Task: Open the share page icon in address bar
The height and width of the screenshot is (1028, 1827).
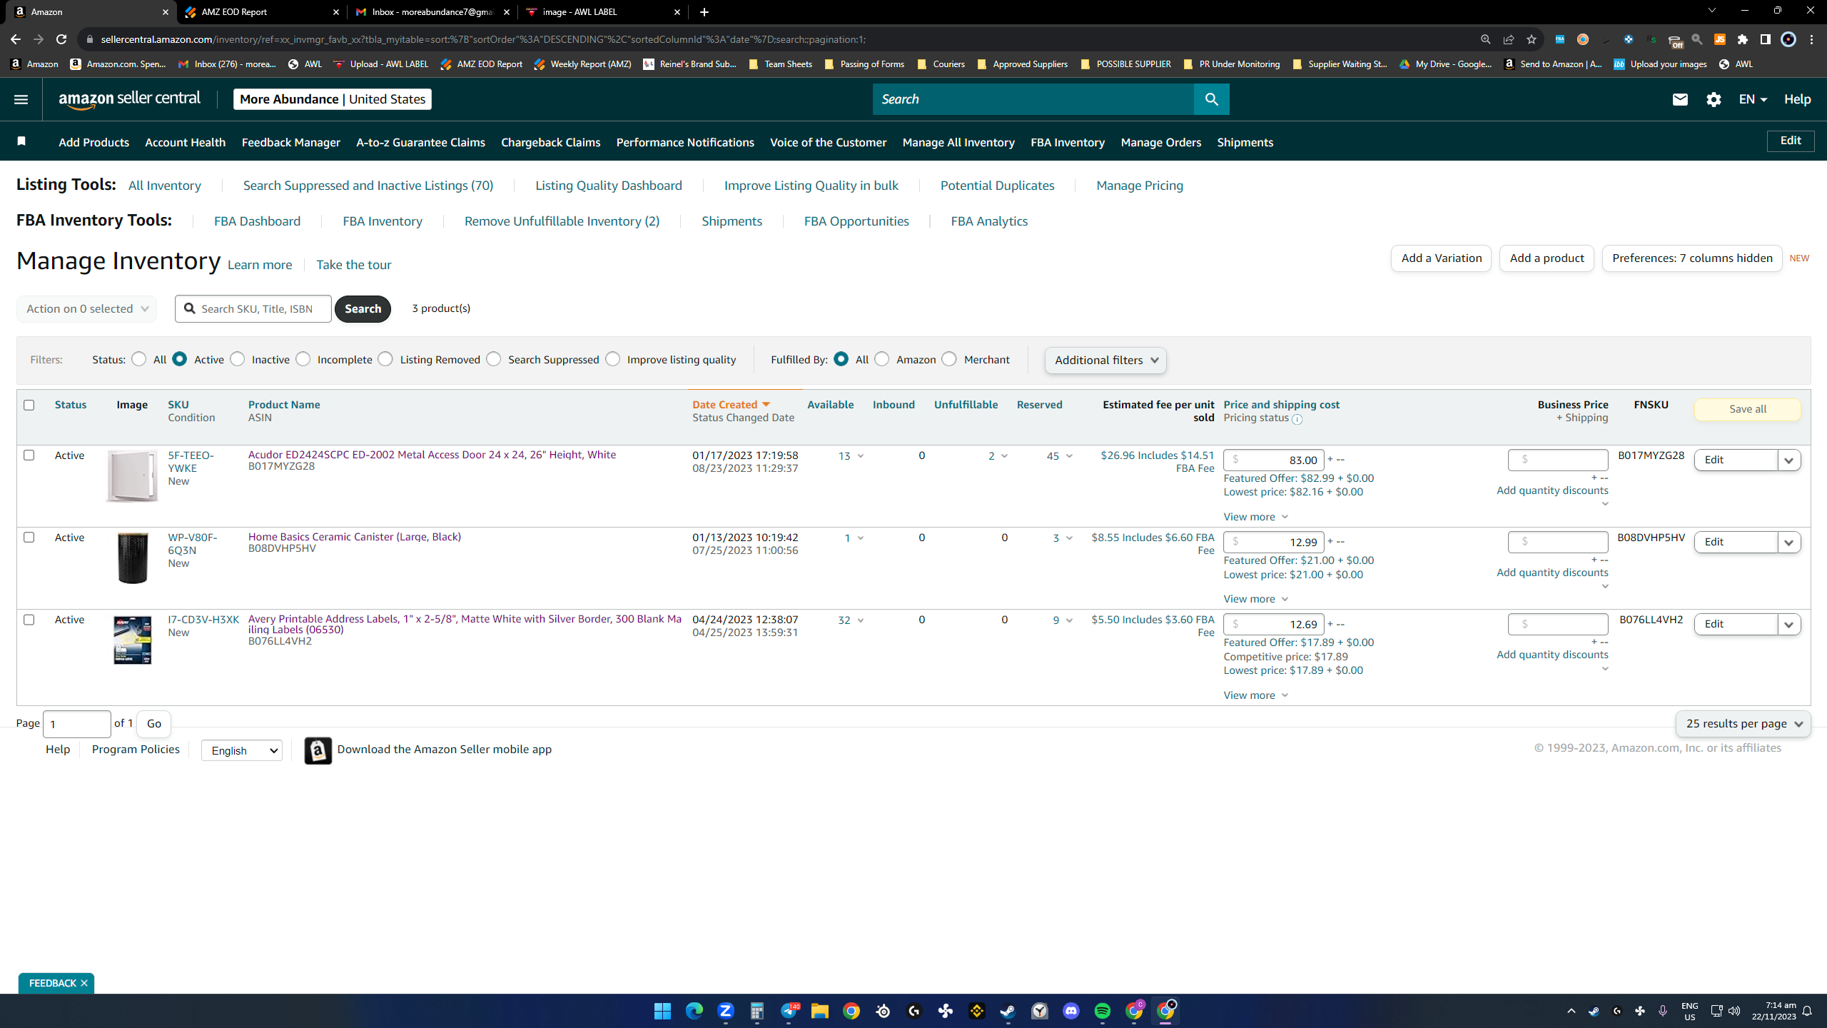Action: pos(1508,39)
